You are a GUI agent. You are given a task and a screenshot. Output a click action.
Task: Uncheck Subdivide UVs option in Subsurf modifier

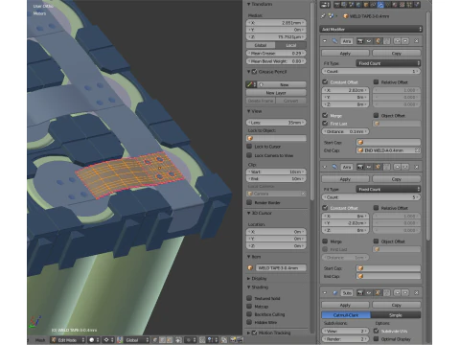click(376, 331)
